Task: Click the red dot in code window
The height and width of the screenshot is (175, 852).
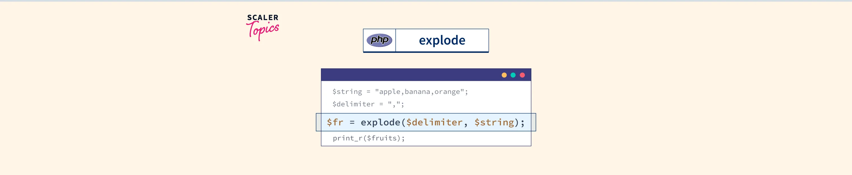Action: pos(522,75)
